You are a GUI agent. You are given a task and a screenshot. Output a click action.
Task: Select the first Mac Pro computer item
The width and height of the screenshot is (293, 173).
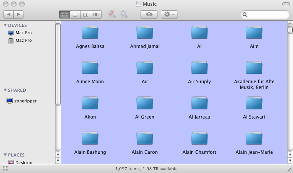(x=20, y=33)
